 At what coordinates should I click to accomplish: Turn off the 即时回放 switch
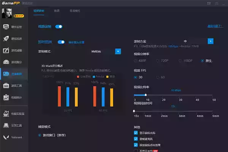pos(61,42)
